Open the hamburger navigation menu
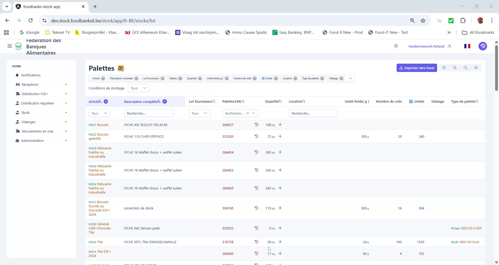499x265 pixels. [10, 46]
